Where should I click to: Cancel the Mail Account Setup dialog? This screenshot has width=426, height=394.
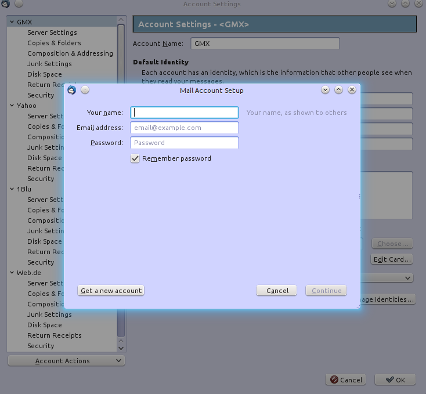[277, 291]
